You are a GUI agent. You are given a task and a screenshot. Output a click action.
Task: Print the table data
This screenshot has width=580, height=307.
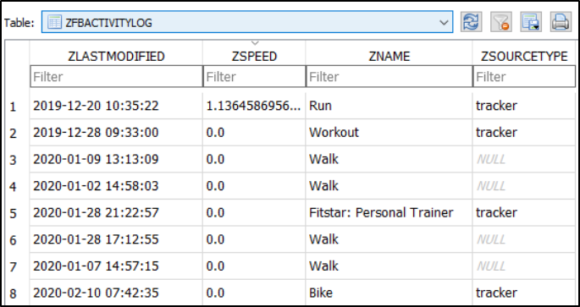tap(561, 22)
